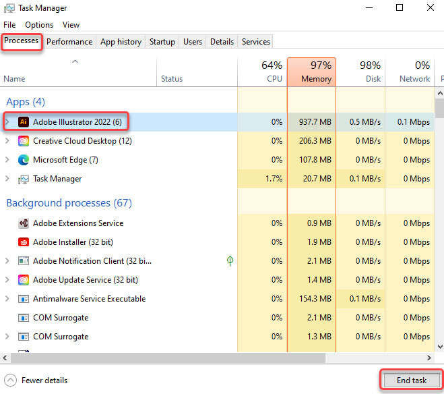
Task: Click the 206.3 MB memory value
Action: 315,141
